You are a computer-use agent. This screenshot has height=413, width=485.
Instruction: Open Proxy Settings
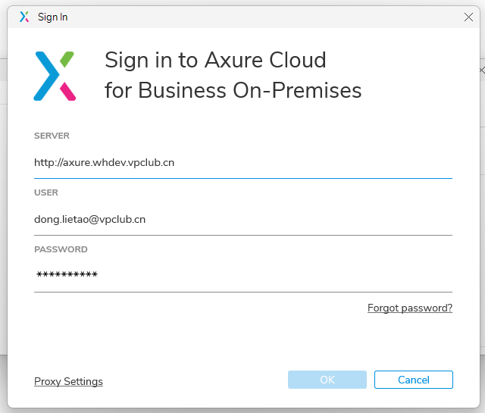(68, 381)
